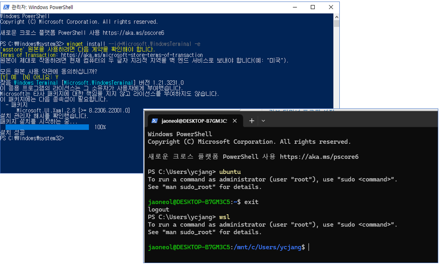Viewport: 439px width, 265px height.
Task: Click the 관리자: Windows PowerShell title text
Action: click(42, 7)
